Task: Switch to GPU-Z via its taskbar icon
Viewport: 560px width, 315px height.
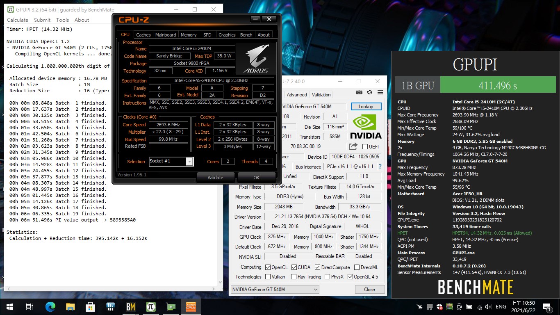Action: click(171, 306)
